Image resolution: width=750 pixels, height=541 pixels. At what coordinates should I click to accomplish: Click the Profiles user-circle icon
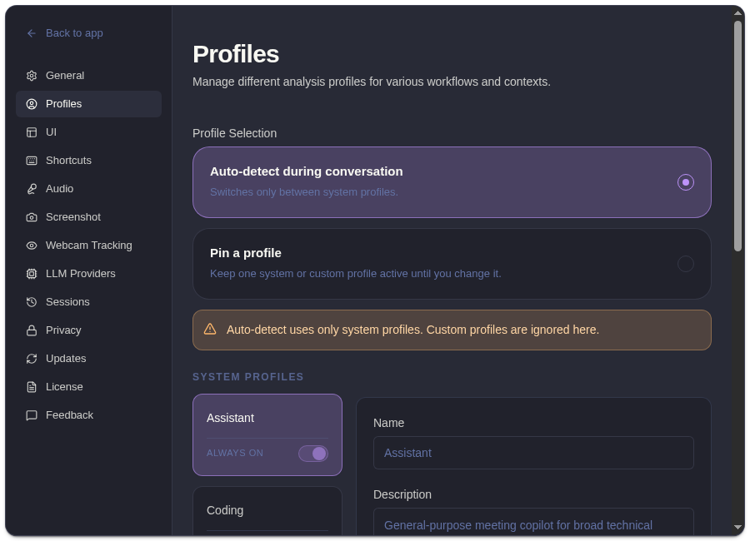click(32, 104)
